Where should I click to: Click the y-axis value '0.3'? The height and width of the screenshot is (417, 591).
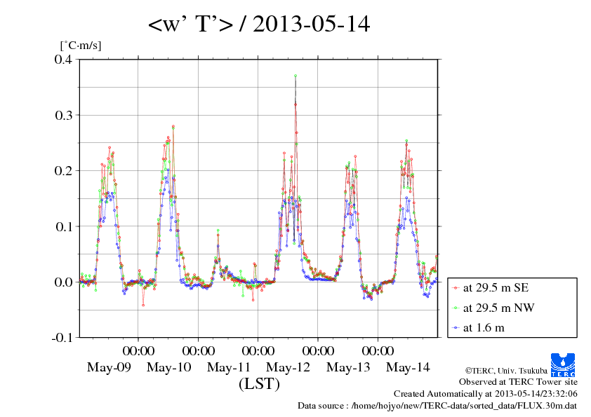(x=63, y=115)
